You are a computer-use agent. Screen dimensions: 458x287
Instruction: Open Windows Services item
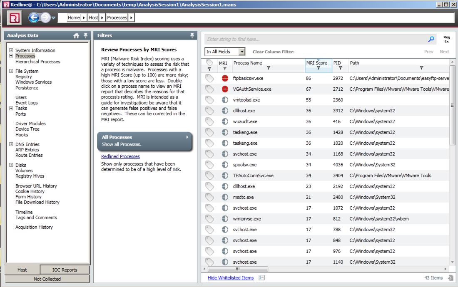[34, 82]
